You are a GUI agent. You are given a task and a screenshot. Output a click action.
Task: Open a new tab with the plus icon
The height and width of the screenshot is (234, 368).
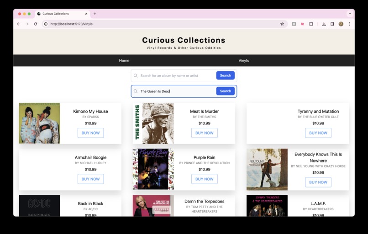[95, 14]
